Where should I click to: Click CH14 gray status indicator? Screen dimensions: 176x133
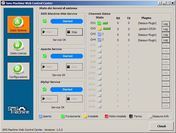(x=99, y=95)
